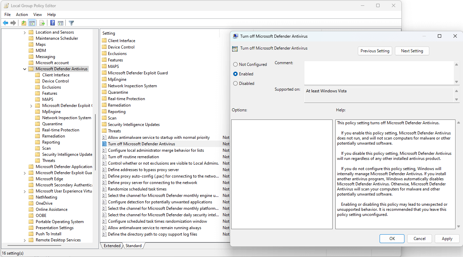
Task: Click folder icon of Real-time Protection in tree
Action: point(37,130)
